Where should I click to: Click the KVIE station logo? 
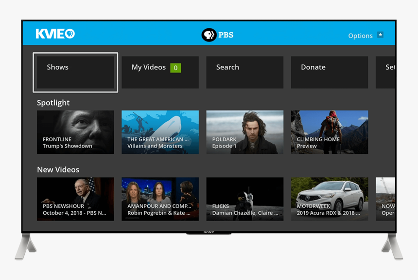pos(55,34)
